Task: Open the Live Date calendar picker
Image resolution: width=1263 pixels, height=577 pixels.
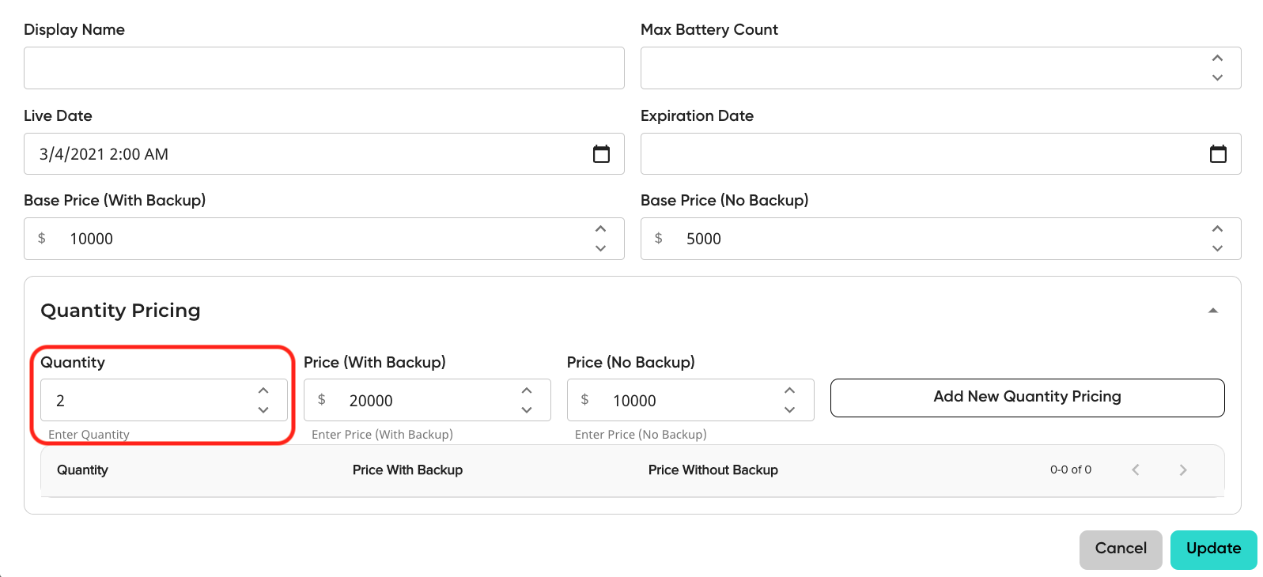Action: (x=601, y=154)
